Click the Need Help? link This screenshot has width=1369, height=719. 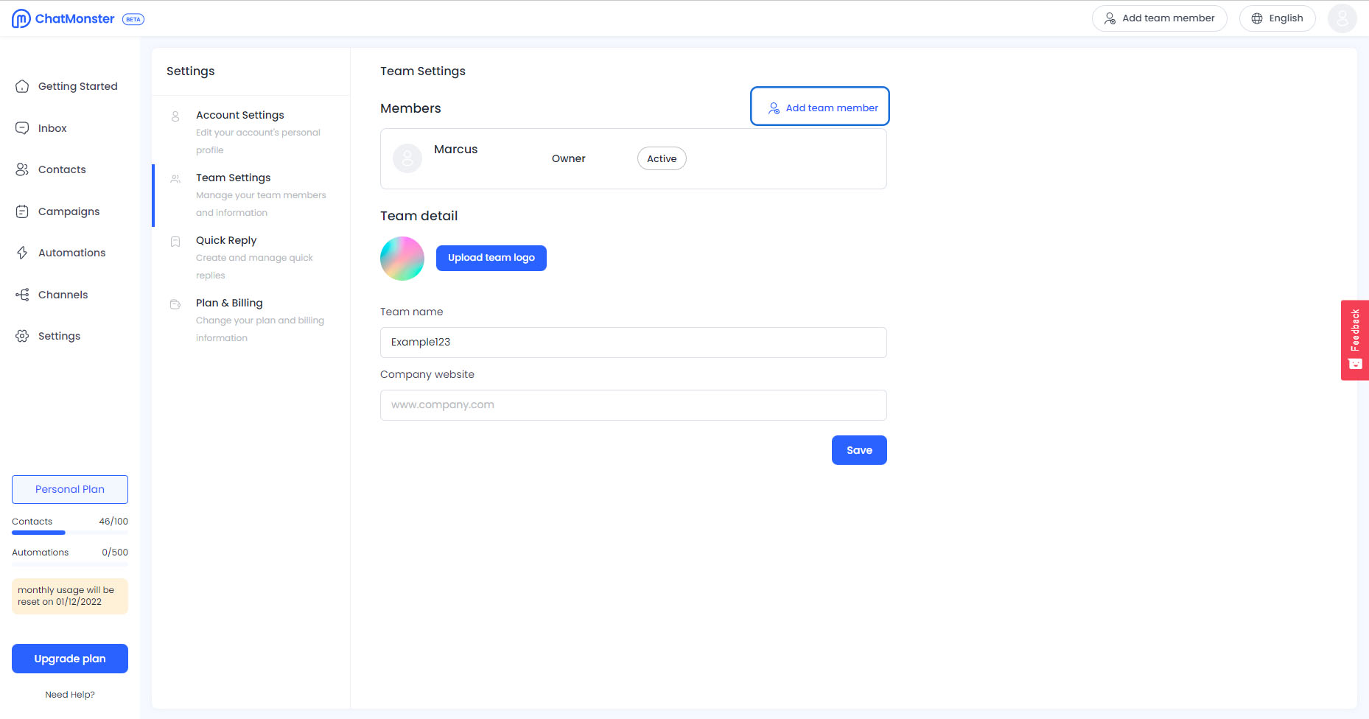point(70,695)
